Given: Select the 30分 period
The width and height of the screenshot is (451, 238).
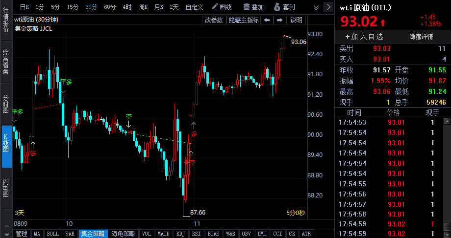Looking at the screenshot, I should pos(91,7).
